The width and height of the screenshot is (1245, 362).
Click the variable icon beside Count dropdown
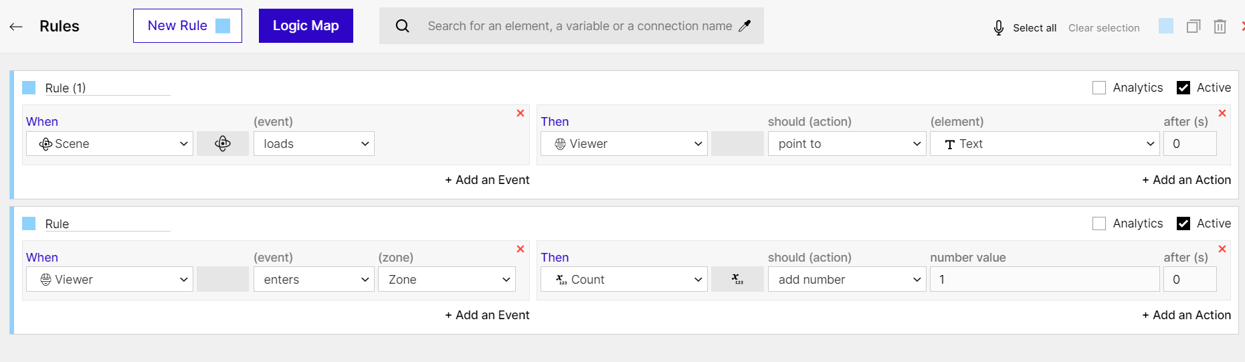click(737, 279)
